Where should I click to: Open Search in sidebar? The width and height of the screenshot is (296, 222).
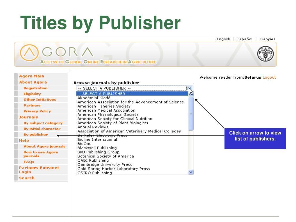27,178
